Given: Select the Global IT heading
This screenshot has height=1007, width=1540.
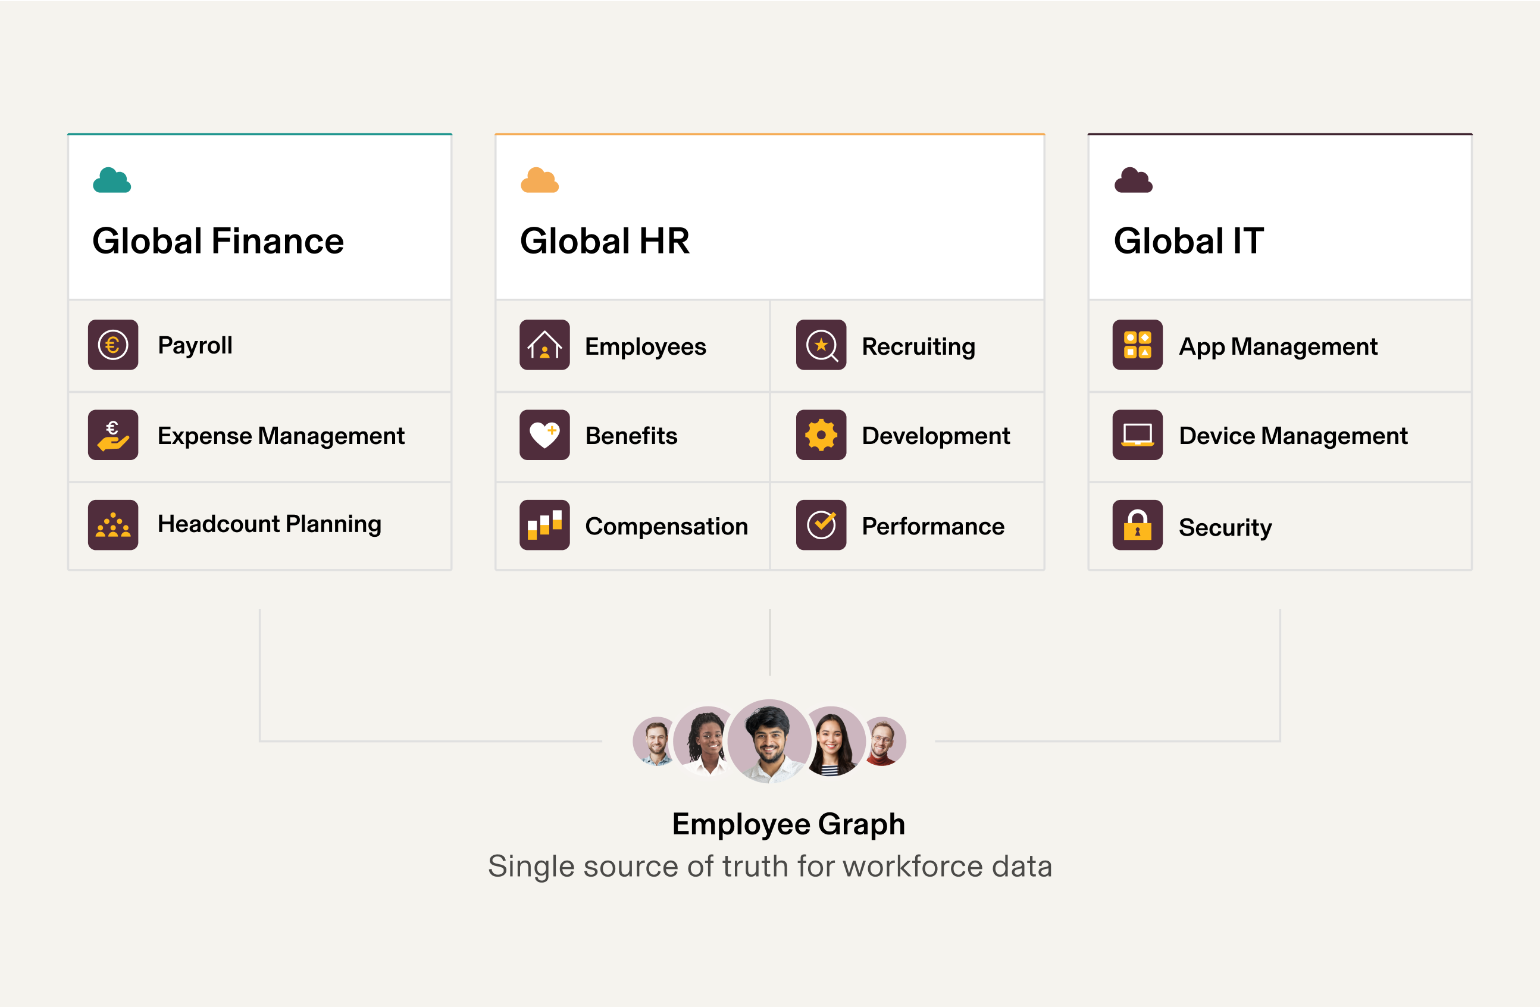Looking at the screenshot, I should tap(1188, 241).
